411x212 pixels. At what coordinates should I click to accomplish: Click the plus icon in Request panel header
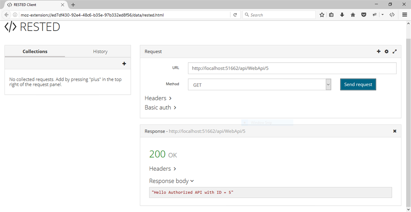pyautogui.click(x=378, y=51)
